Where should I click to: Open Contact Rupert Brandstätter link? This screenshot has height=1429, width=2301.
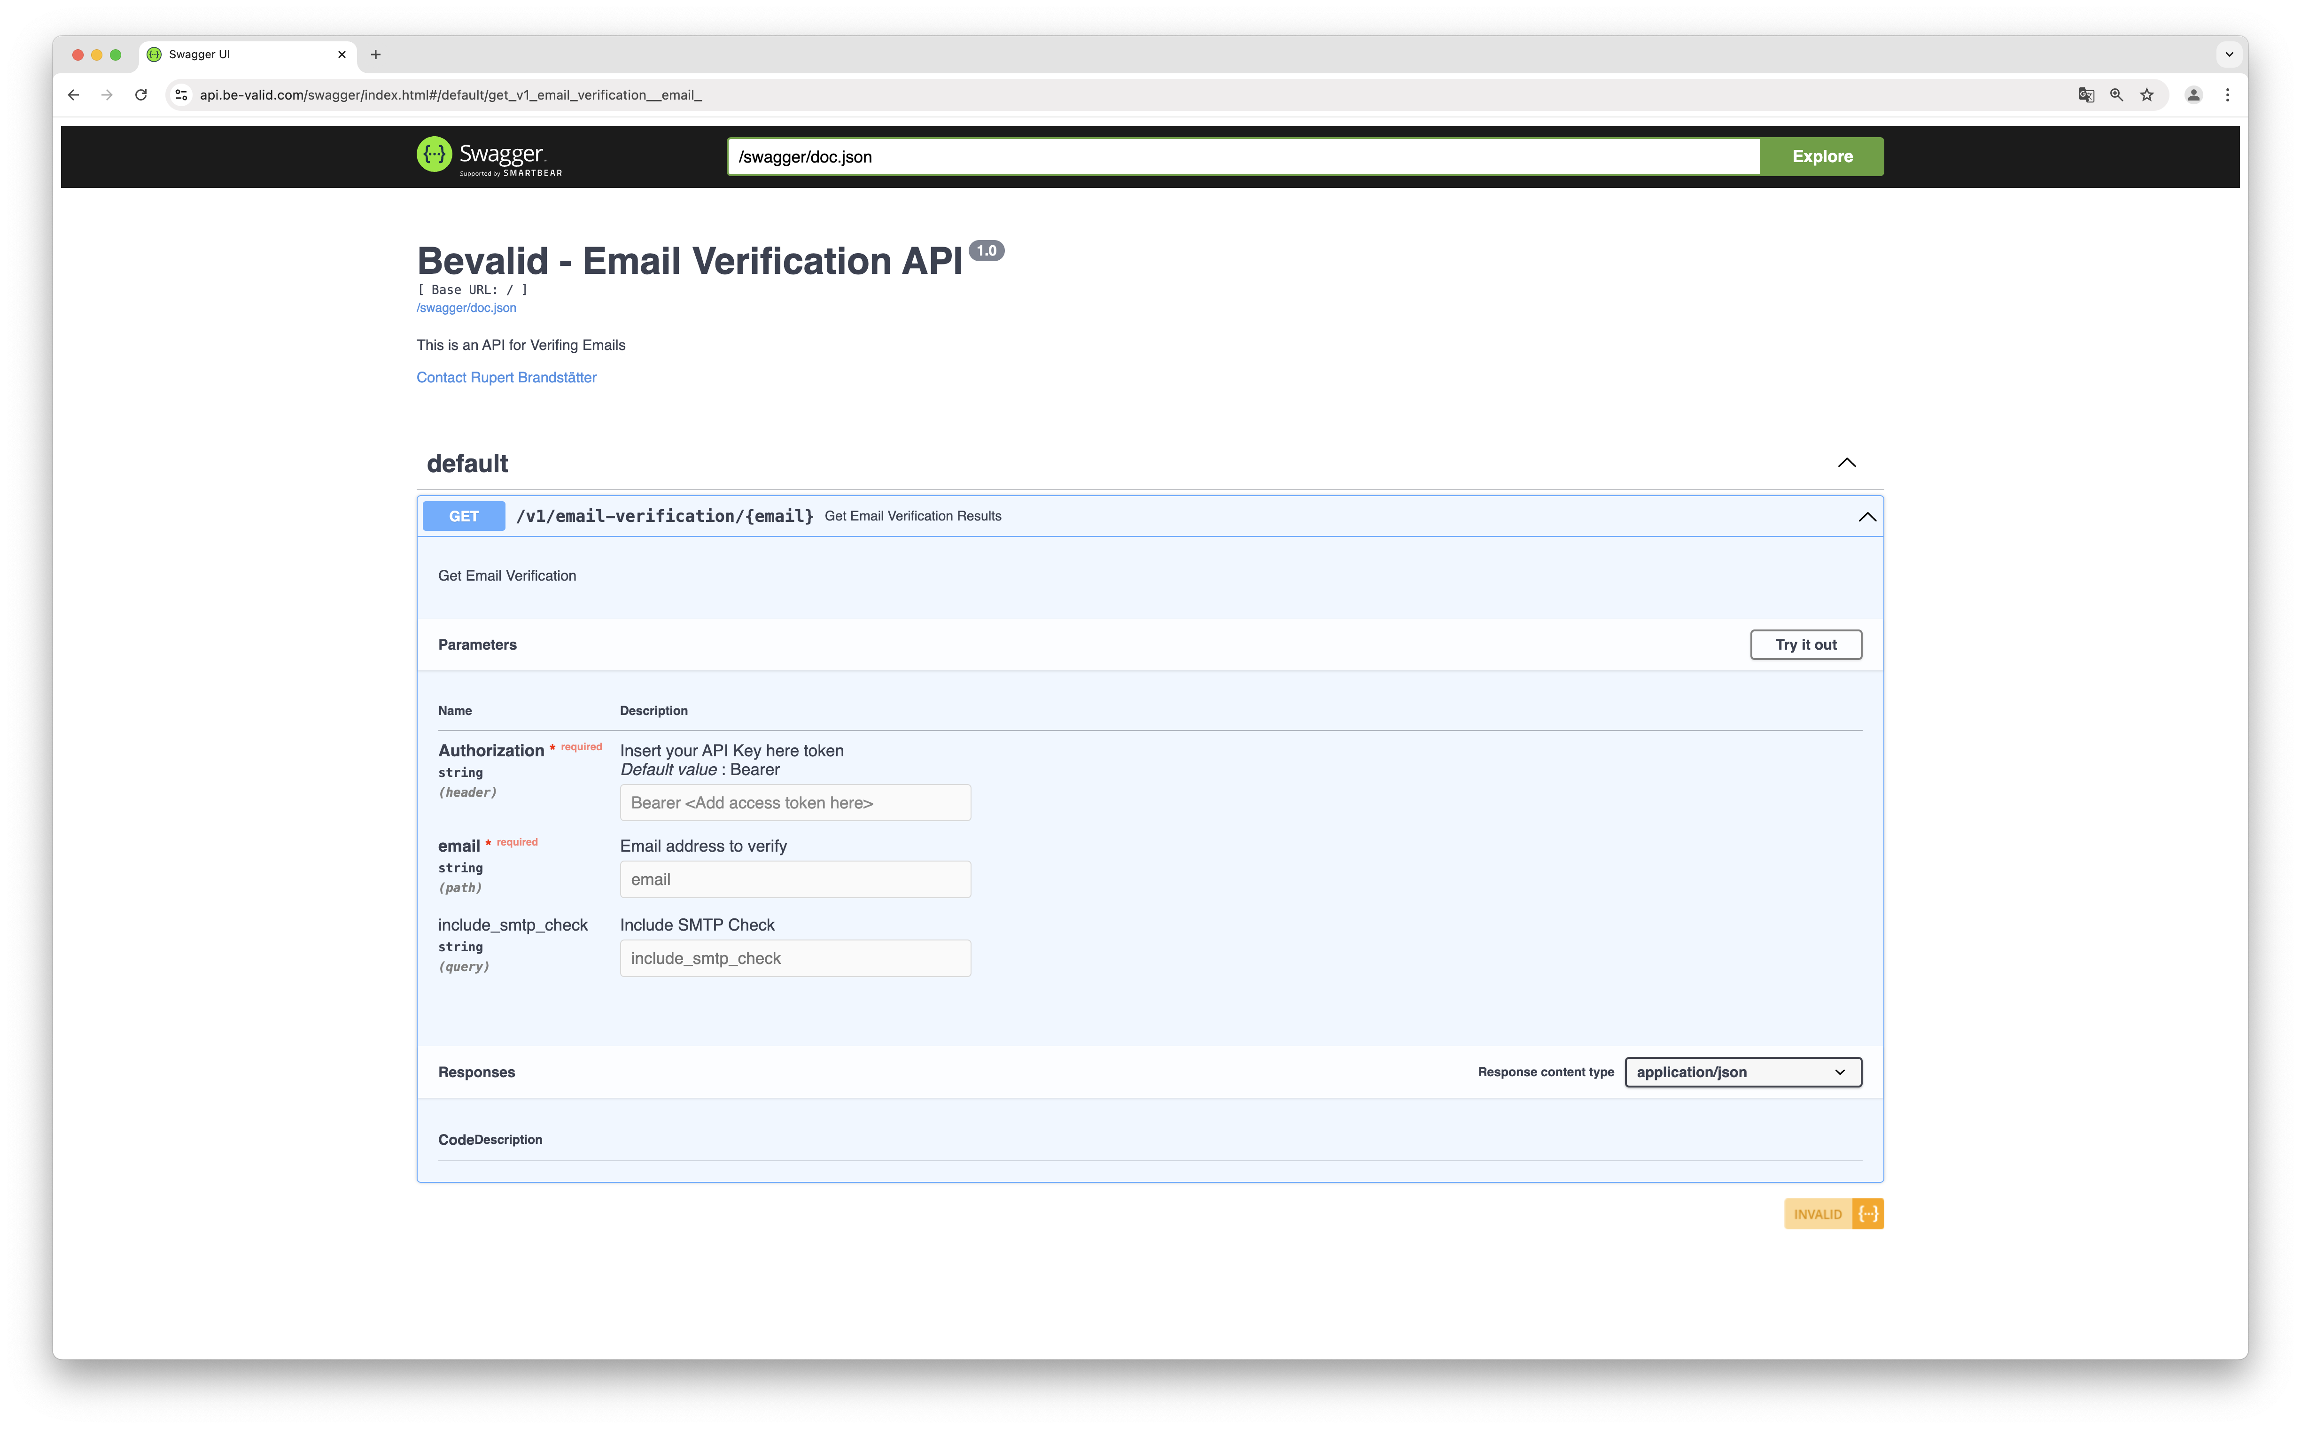point(506,377)
